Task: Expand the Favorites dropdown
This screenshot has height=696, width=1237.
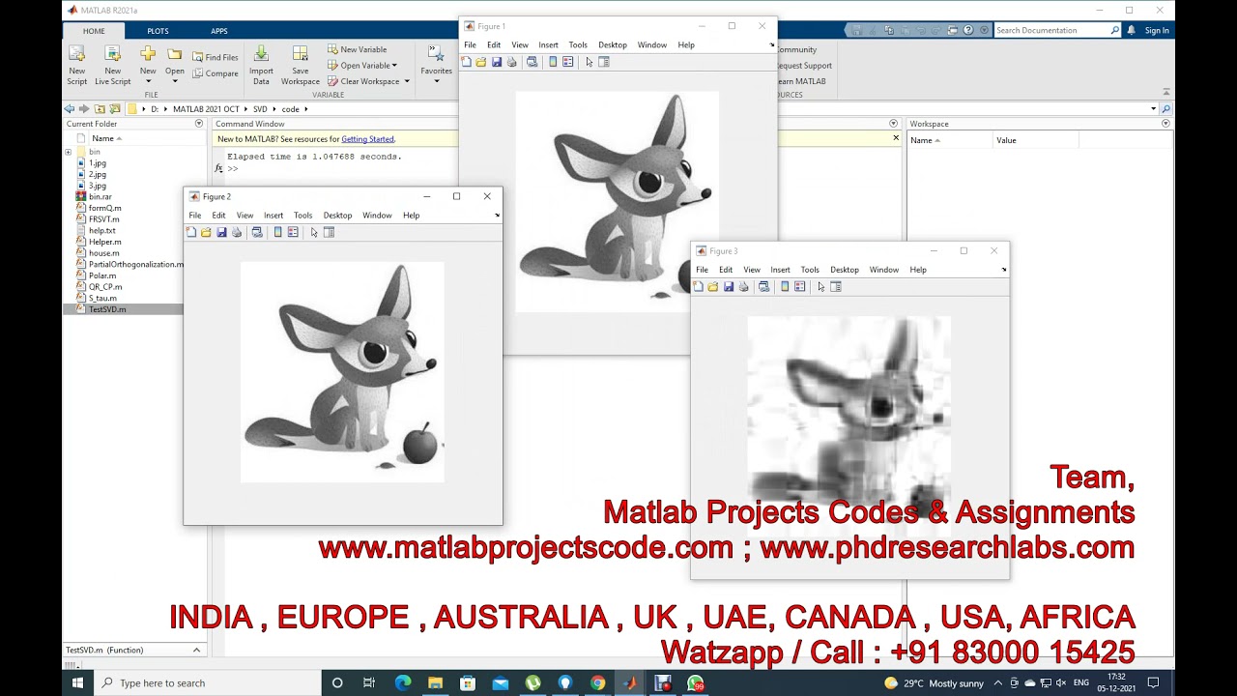Action: [x=436, y=80]
